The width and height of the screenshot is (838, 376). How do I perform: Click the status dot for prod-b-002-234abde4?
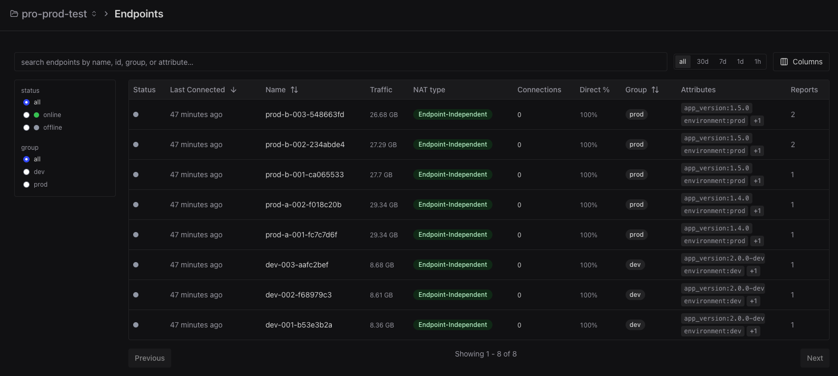click(x=136, y=144)
